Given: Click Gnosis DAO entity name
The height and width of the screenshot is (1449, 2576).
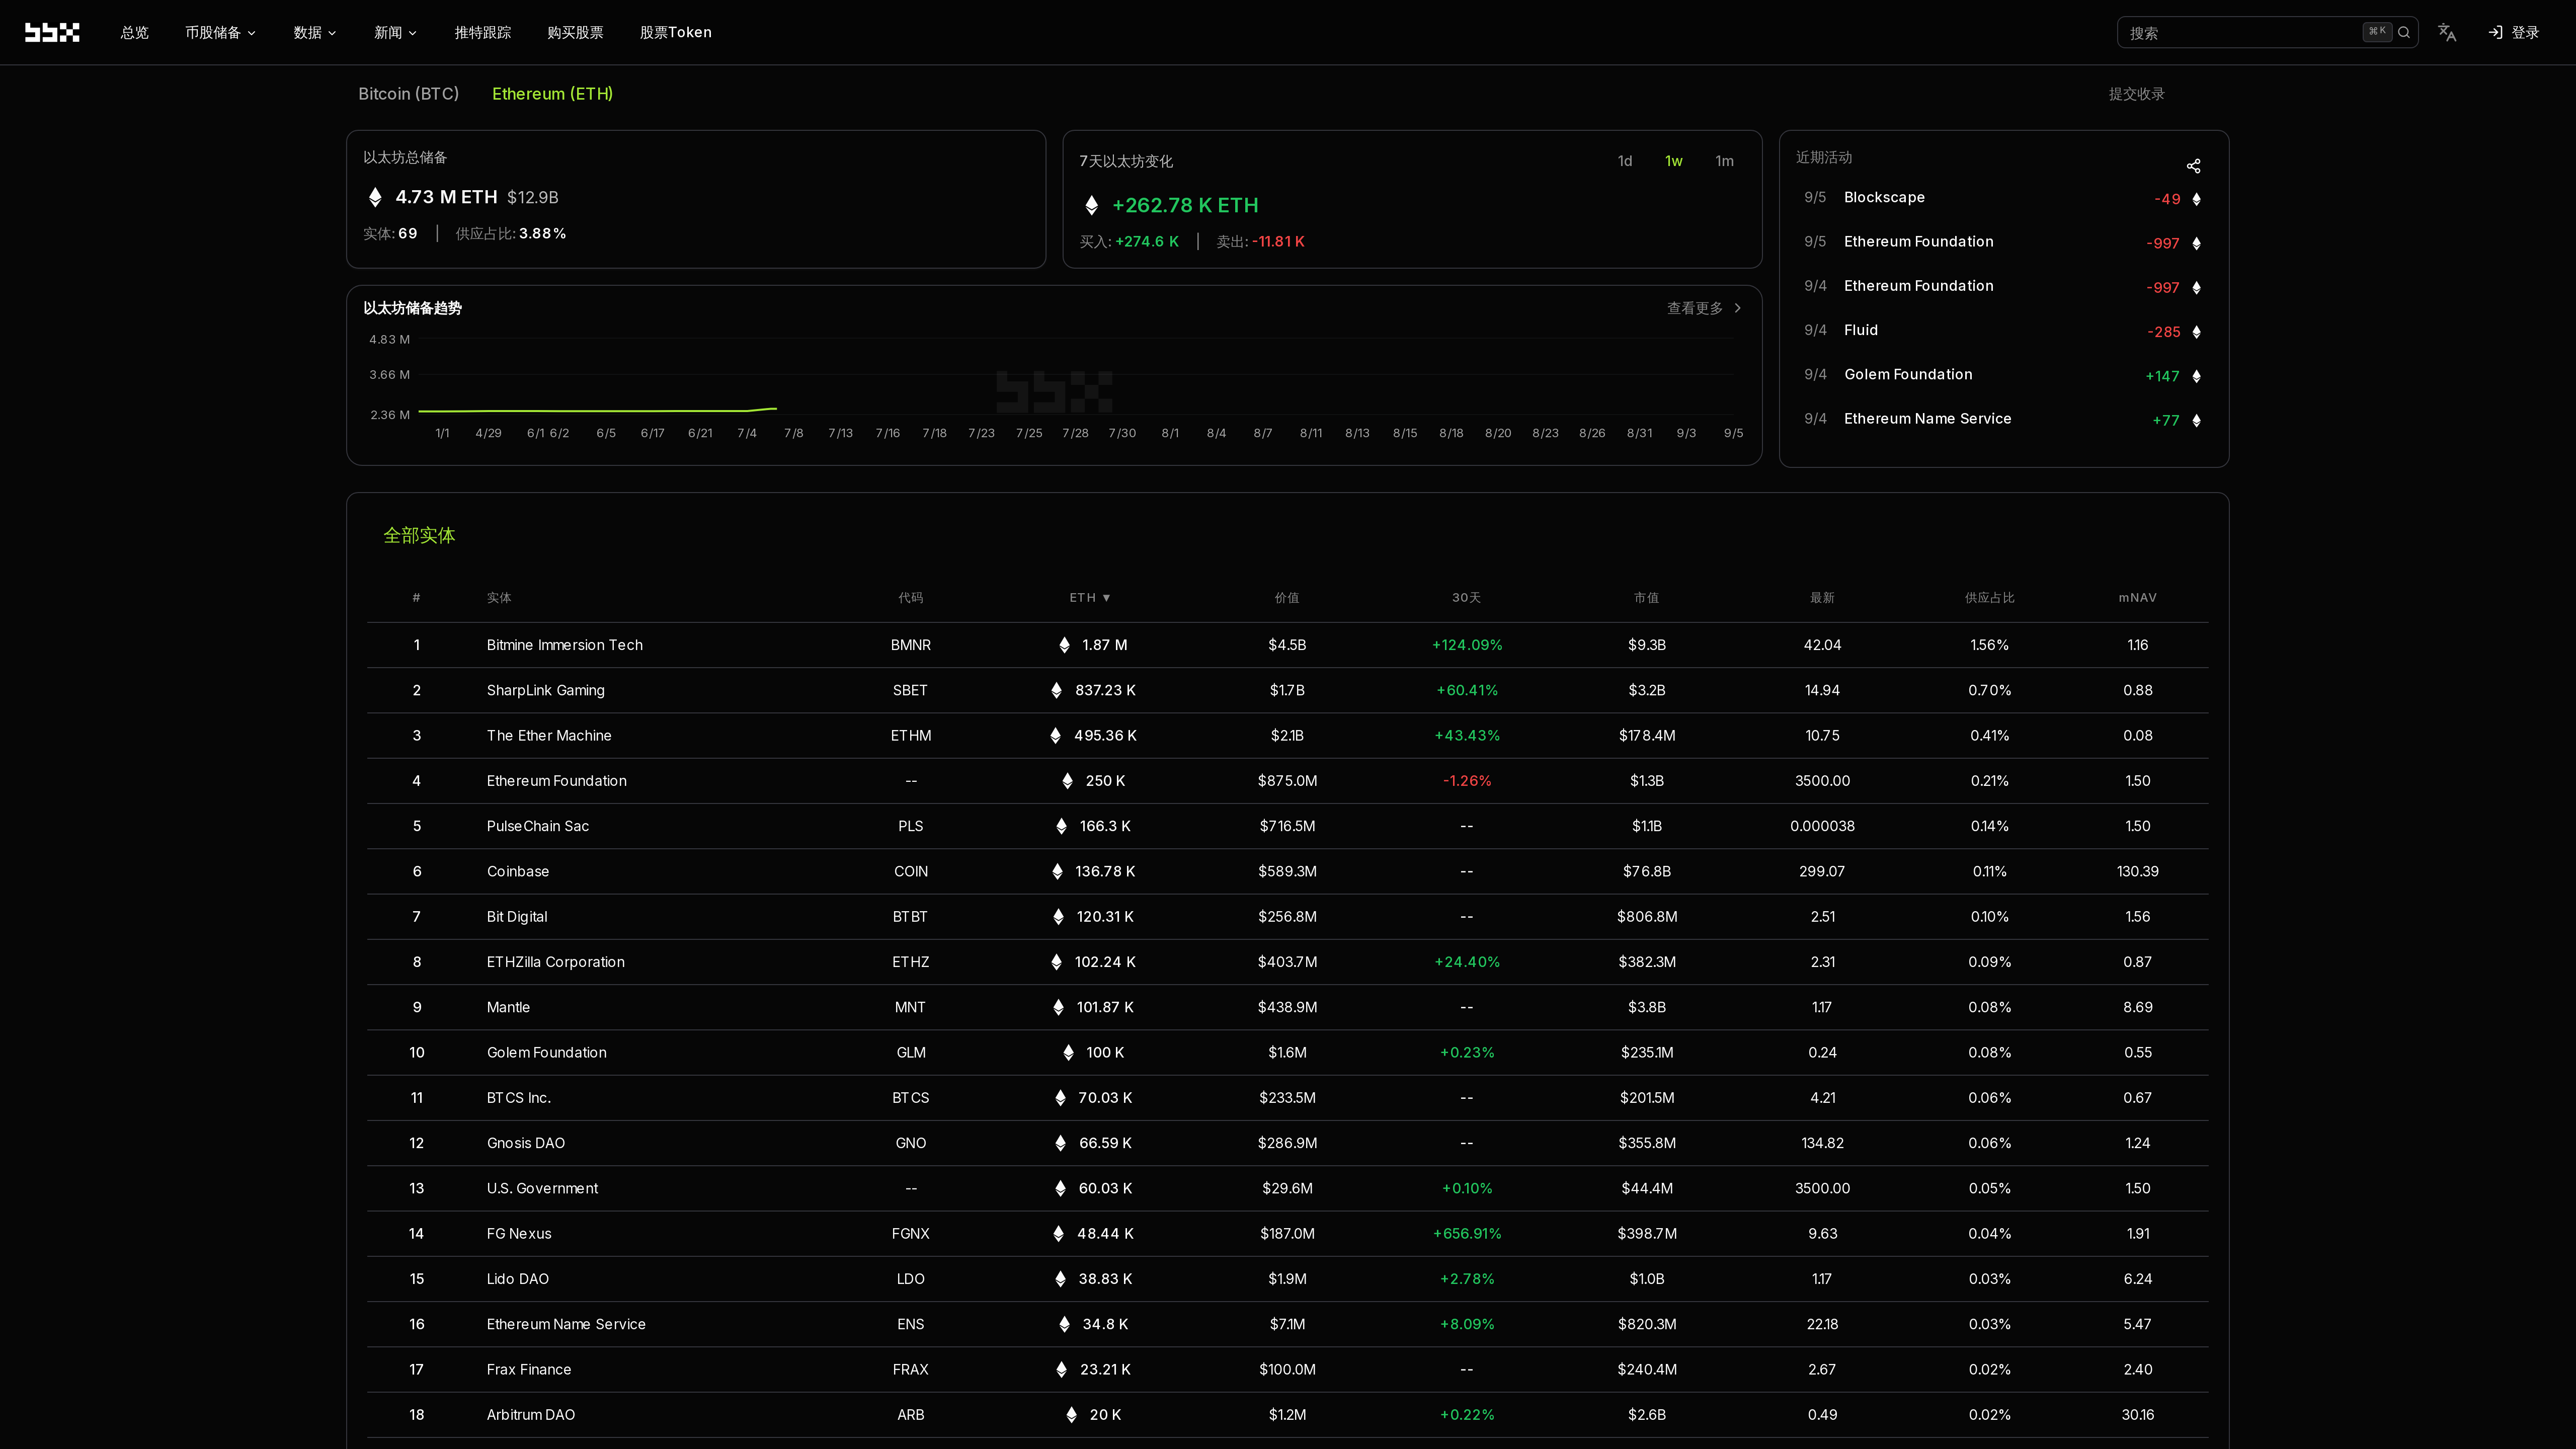Looking at the screenshot, I should coord(525,1143).
